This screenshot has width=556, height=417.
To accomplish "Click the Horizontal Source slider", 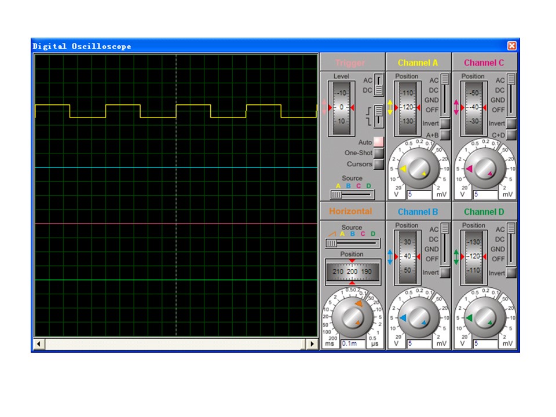I will click(x=353, y=243).
